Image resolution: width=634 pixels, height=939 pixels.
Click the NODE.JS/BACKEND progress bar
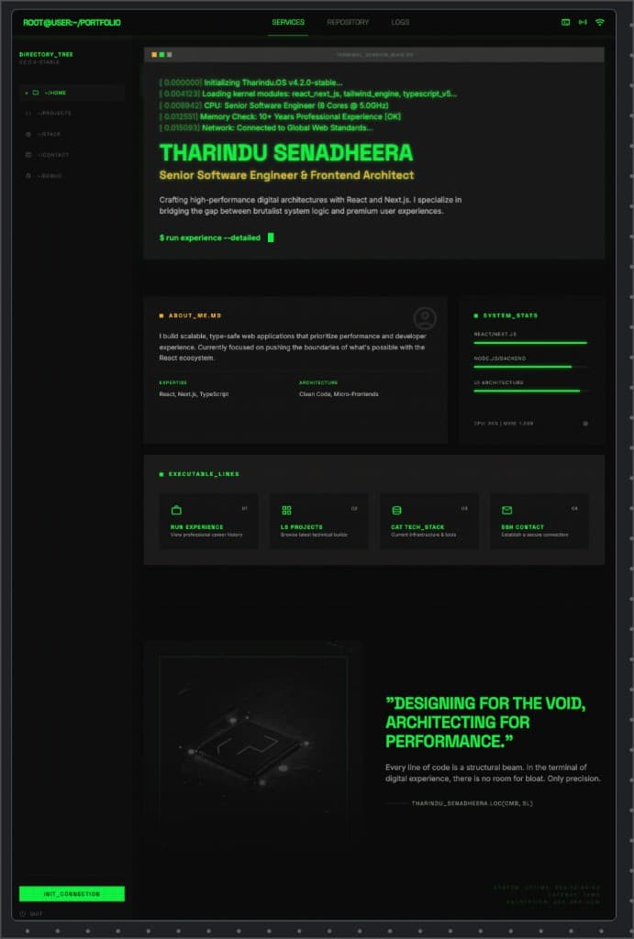pyautogui.click(x=530, y=367)
